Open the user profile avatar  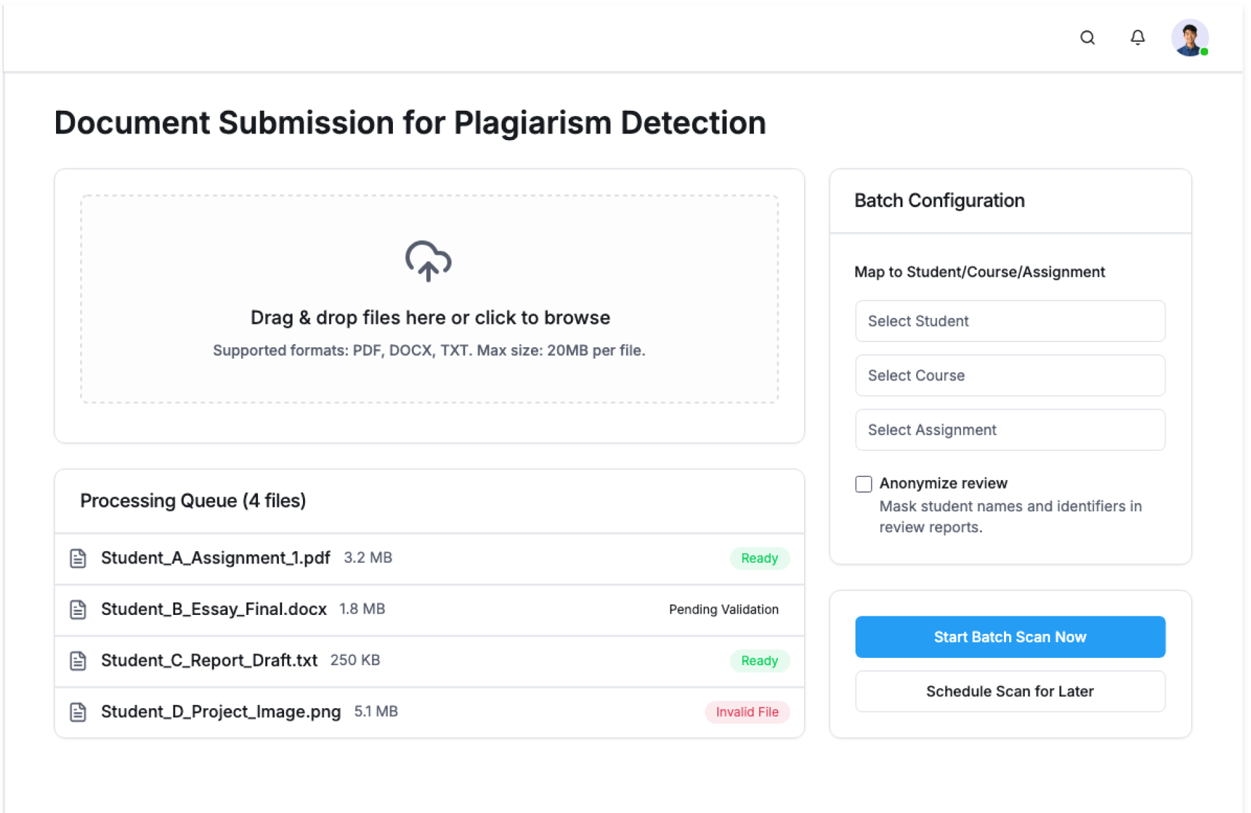(x=1189, y=38)
